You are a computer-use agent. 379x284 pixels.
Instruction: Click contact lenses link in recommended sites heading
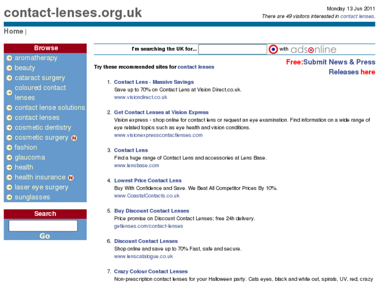196,67
